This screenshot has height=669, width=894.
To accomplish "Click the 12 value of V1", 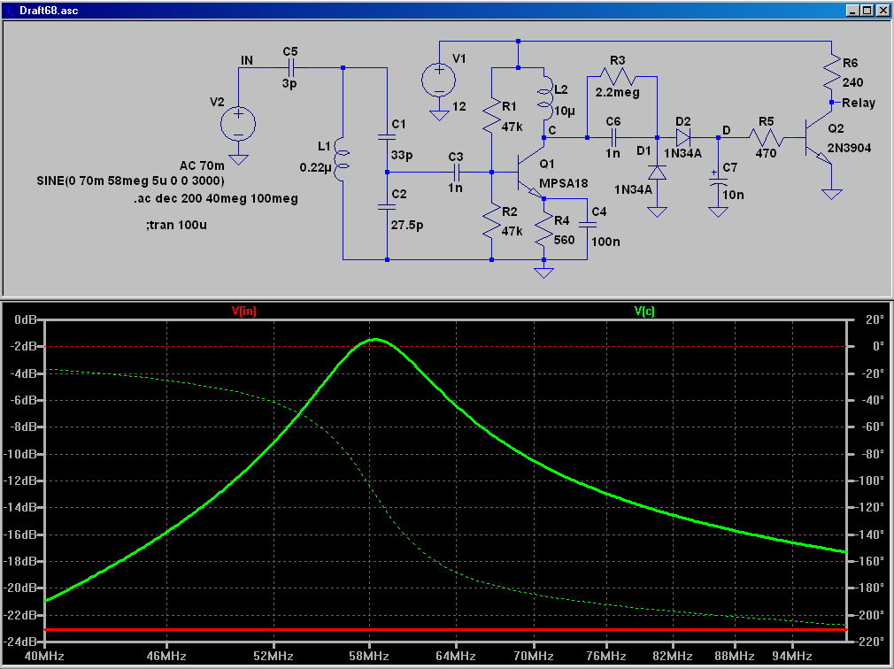I will pos(459,106).
